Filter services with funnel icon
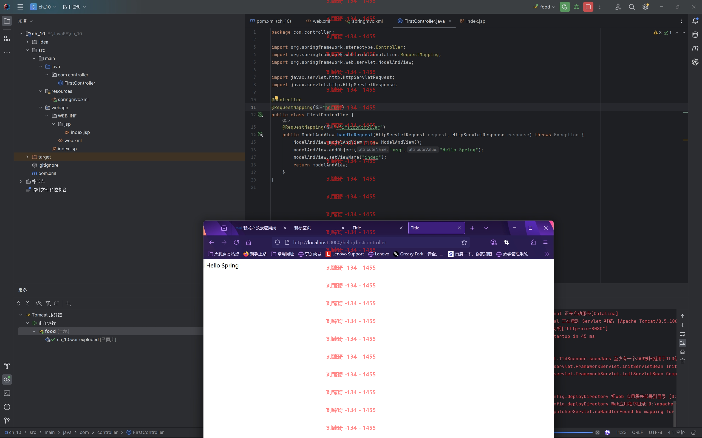Viewport: 702px width, 438px height. point(48,303)
